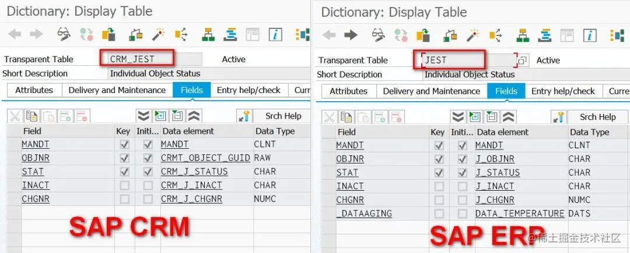Toggle Key checkbox for MANDT in right JEST window
The width and height of the screenshot is (630, 253).
(x=439, y=145)
